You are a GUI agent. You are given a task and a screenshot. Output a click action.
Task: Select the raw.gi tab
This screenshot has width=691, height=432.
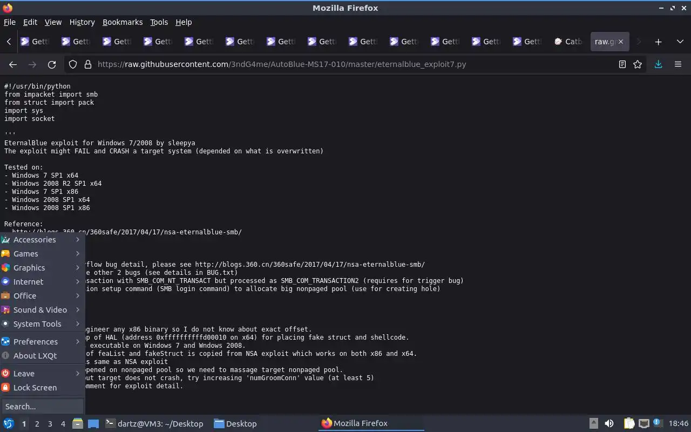(x=604, y=42)
